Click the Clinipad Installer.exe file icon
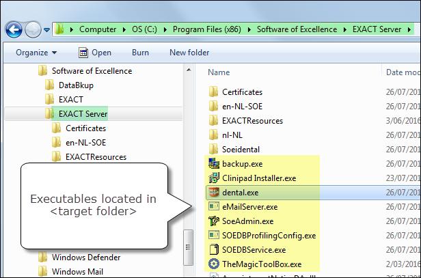The height and width of the screenshot is (278, 421). tap(214, 178)
